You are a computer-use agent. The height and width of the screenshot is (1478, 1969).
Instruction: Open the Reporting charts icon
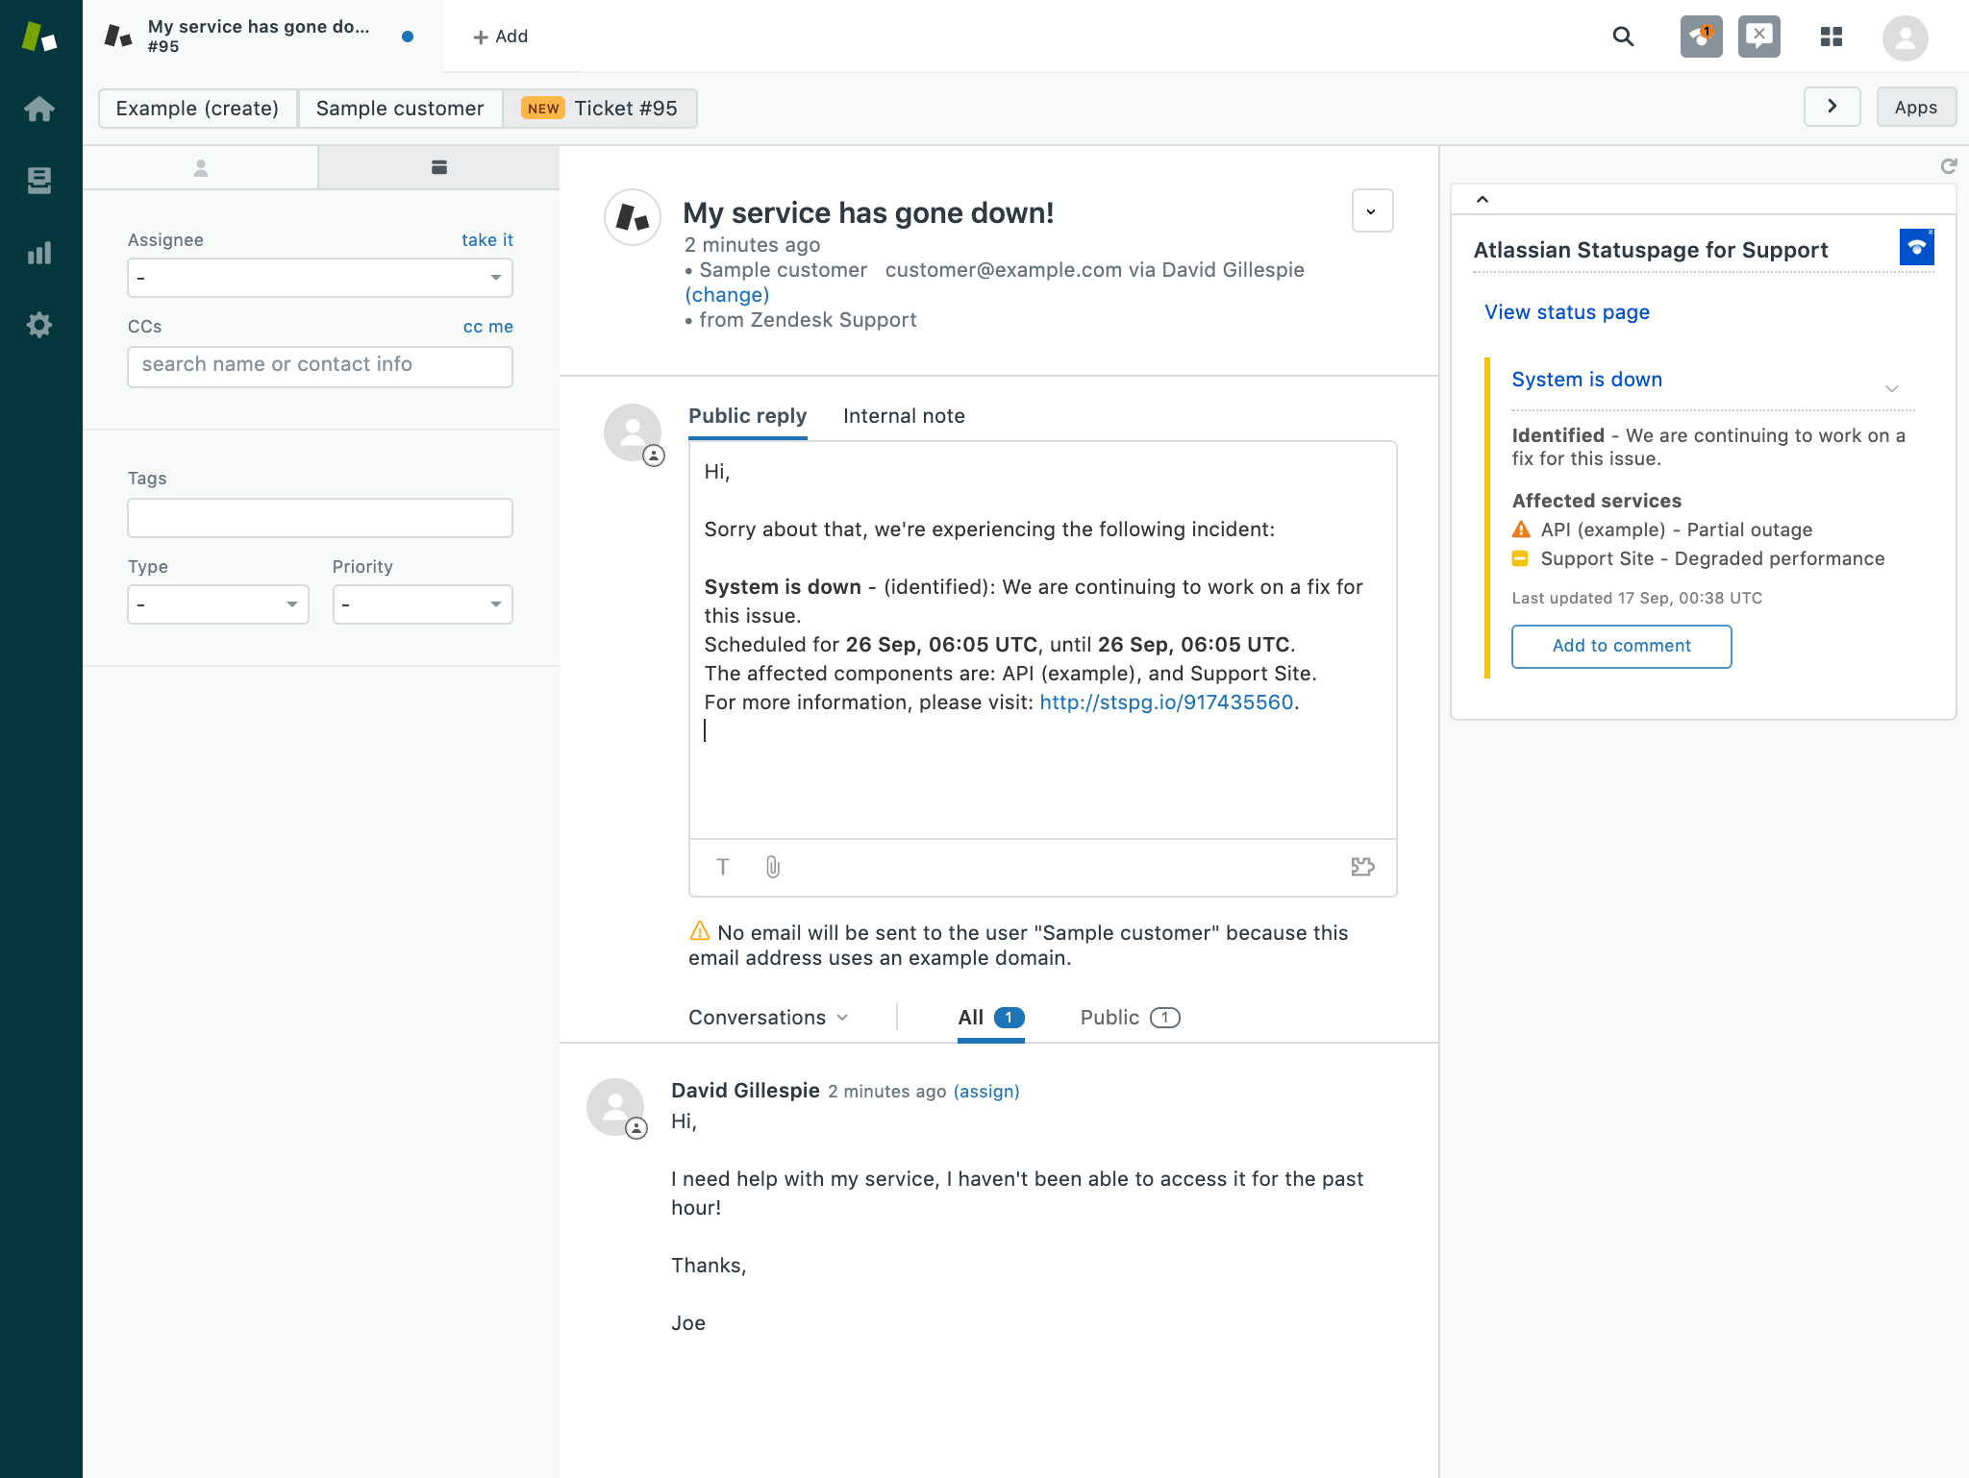pos(40,253)
